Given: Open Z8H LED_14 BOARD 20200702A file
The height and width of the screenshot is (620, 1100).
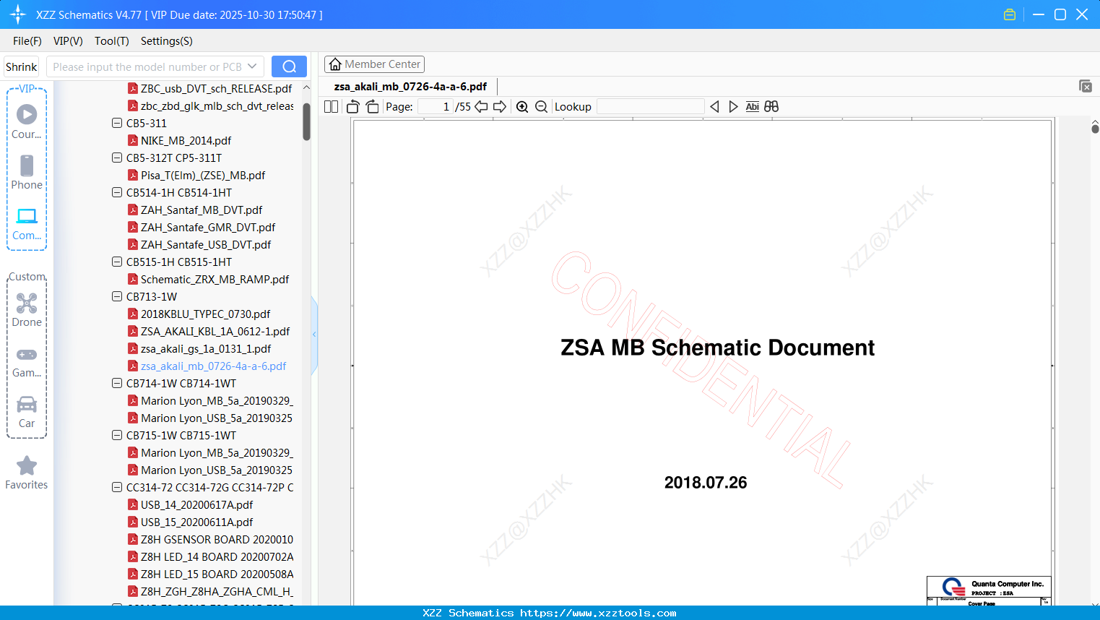Looking at the screenshot, I should 211,556.
